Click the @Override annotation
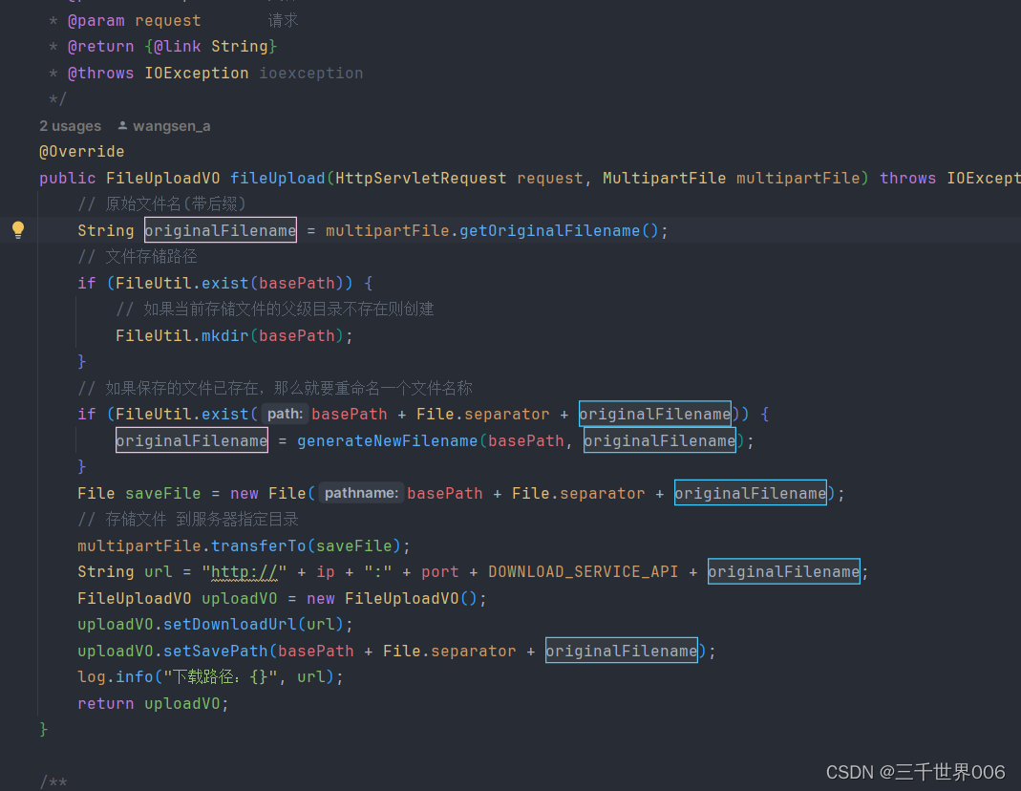Viewport: 1021px width, 791px height. click(x=81, y=151)
